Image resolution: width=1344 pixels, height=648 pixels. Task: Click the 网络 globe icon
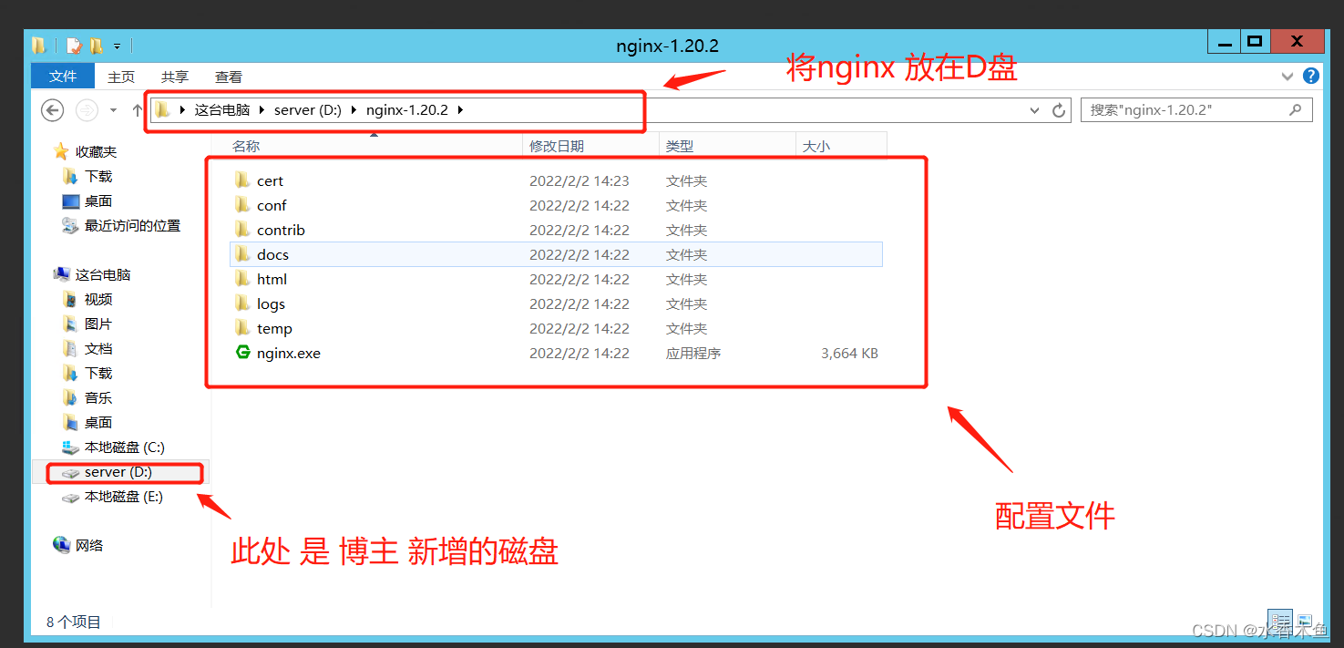pos(61,545)
